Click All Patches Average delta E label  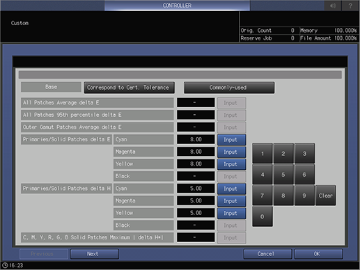(x=97, y=102)
